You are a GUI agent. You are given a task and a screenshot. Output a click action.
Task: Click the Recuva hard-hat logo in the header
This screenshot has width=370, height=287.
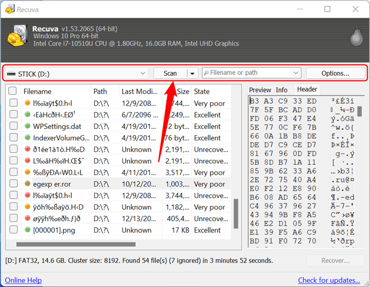pyautogui.click(x=17, y=35)
